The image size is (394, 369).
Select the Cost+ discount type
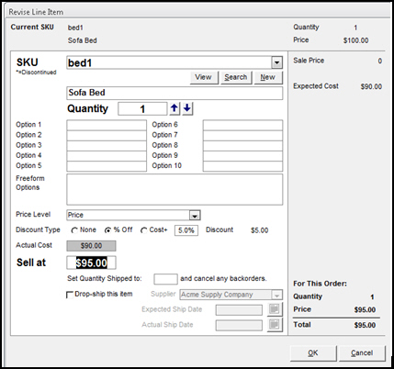coord(143,230)
